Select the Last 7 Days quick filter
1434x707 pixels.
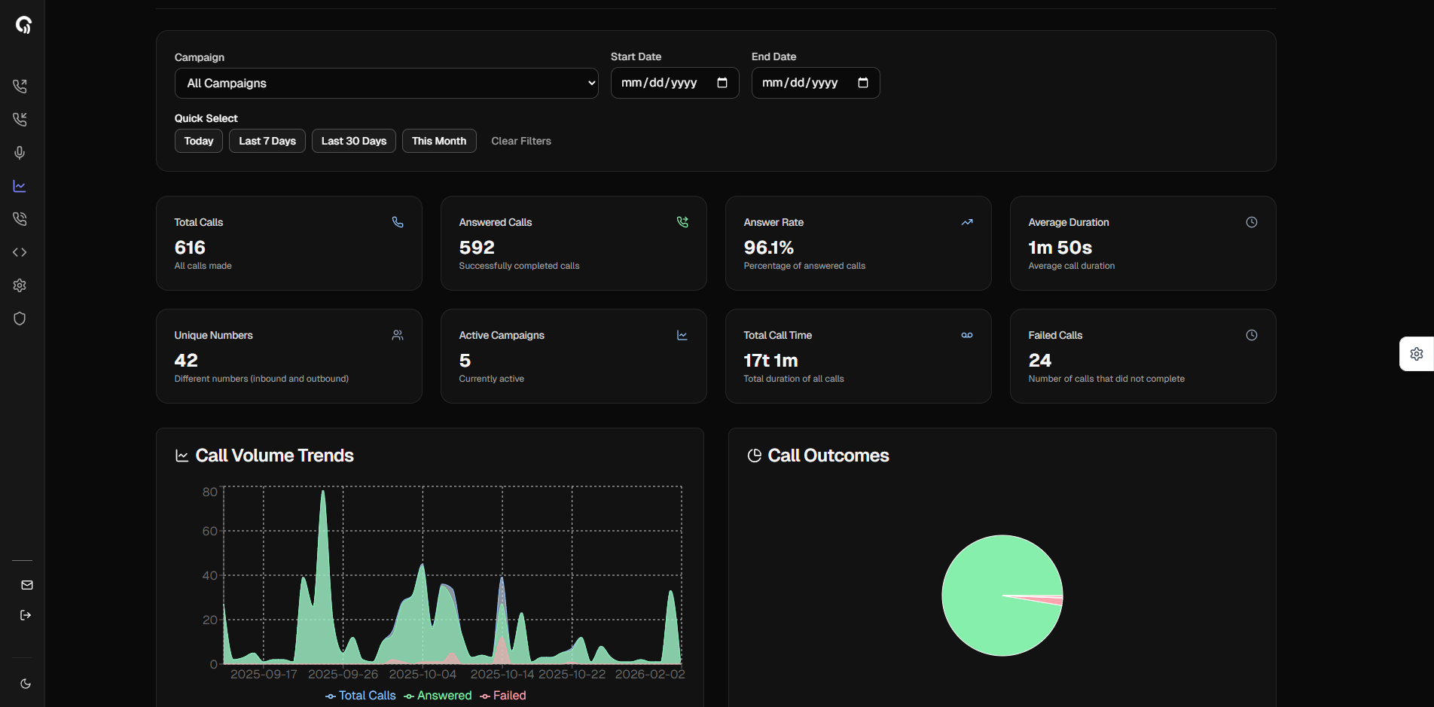[x=267, y=141]
